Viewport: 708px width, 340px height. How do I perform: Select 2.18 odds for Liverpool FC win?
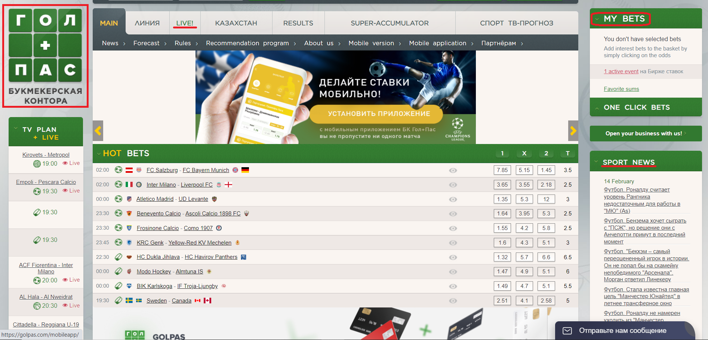tap(546, 185)
